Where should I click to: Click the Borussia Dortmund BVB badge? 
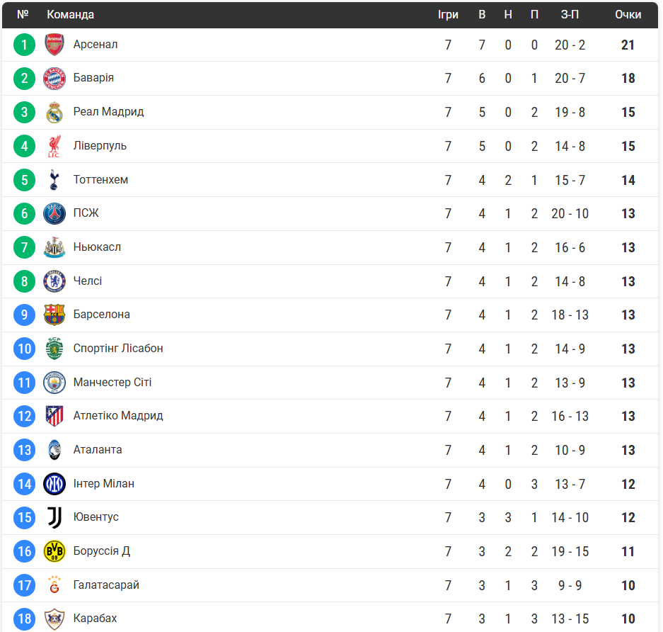click(x=54, y=551)
